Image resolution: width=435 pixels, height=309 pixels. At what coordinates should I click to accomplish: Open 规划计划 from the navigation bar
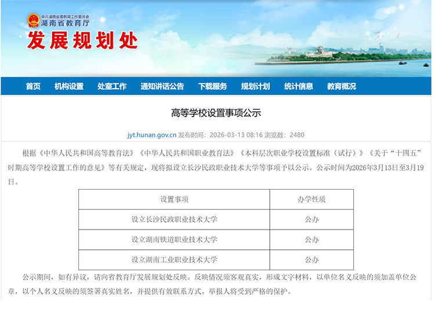(255, 86)
